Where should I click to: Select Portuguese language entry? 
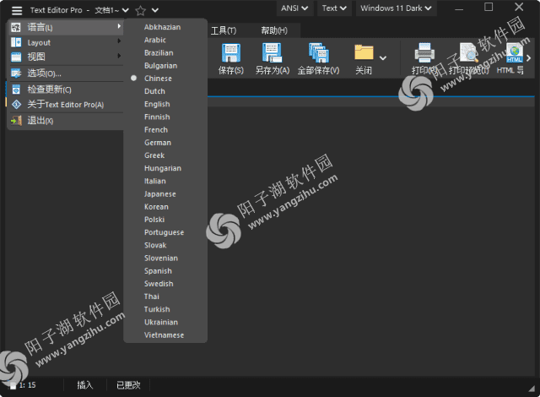click(165, 232)
